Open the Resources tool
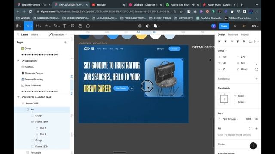Screen dimensions: 275x154 tap(73, 26)
